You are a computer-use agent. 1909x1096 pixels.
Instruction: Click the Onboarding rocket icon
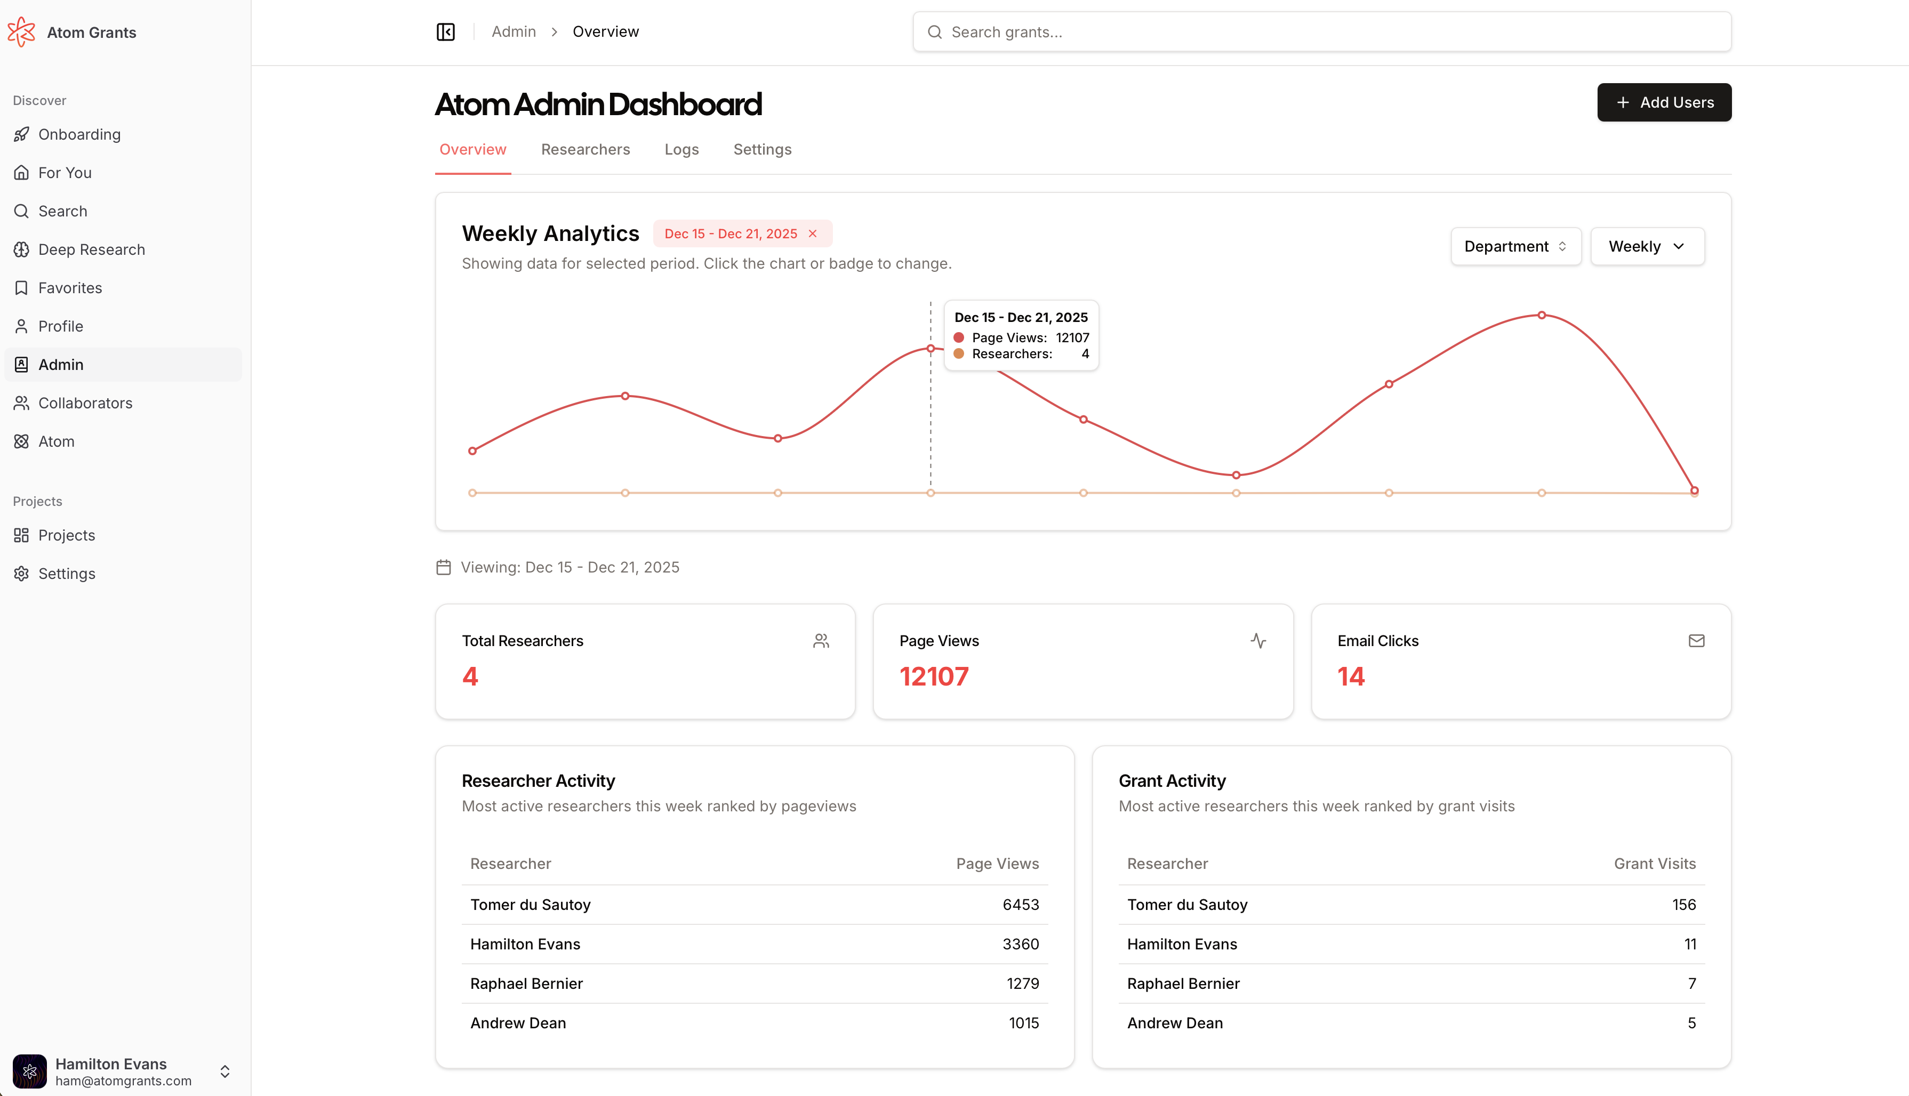click(21, 134)
